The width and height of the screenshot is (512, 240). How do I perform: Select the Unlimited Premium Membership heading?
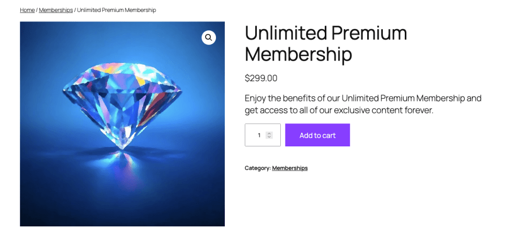pos(325,43)
